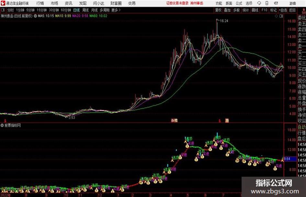Expand the round arrow beside 神州泰岳 chart title
The width and height of the screenshot is (306, 197).
click(x=35, y=16)
